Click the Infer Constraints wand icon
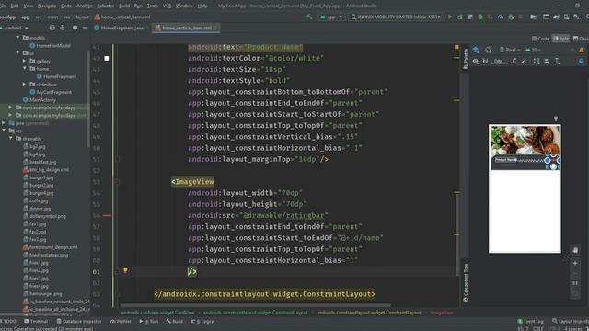589x331 pixels. (x=524, y=62)
